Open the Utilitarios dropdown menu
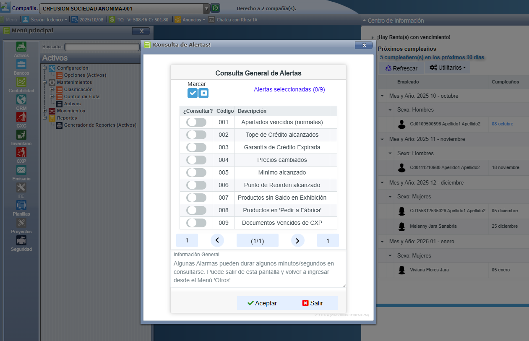This screenshot has height=341, width=529. pos(447,68)
